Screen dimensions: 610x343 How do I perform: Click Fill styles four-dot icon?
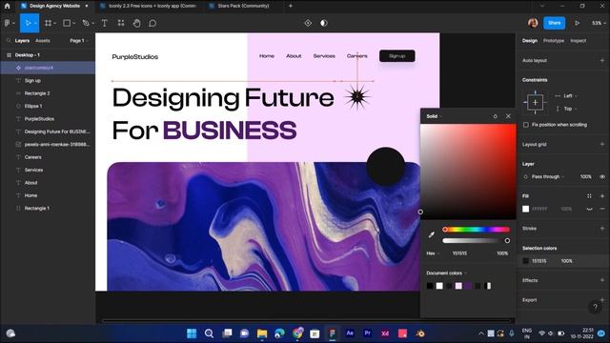[589, 196]
